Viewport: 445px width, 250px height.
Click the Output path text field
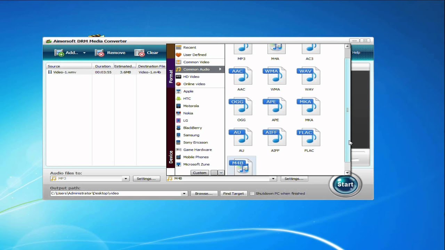(116, 193)
